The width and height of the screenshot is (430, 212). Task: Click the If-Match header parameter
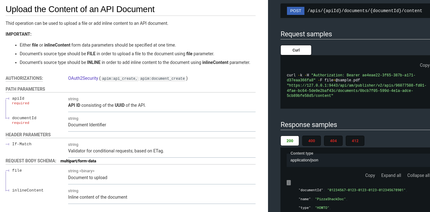(22, 144)
